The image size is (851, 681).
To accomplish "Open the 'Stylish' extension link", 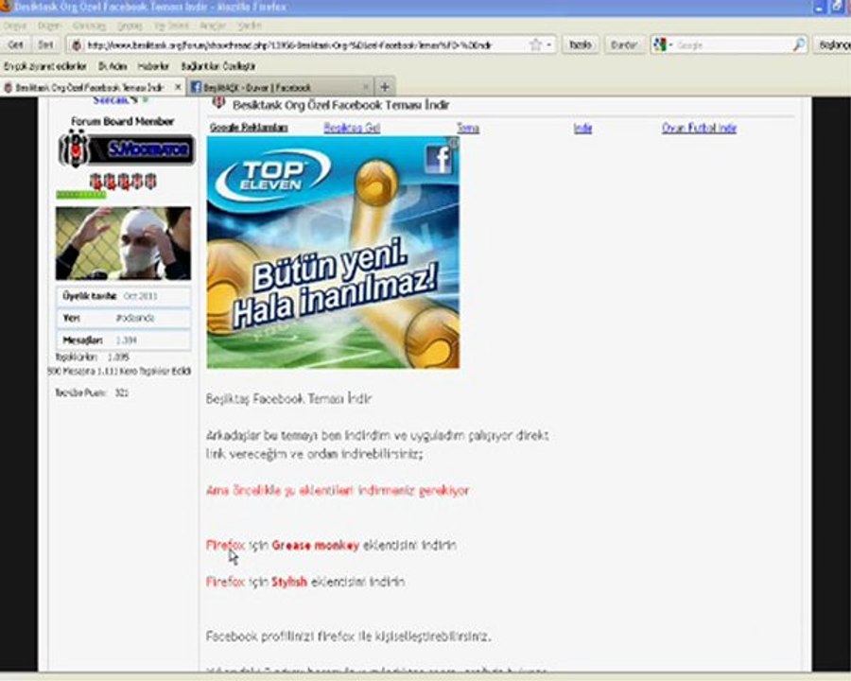I will 289,582.
